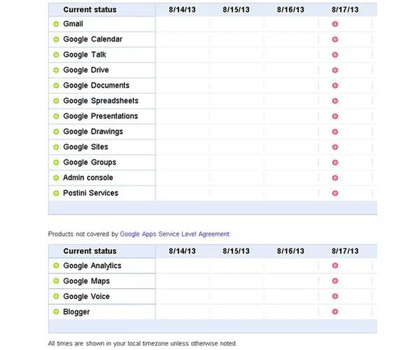Click the red 8/17/13 incident dot for Google Sites
Viewport: 420px width, 350px height.
click(335, 147)
